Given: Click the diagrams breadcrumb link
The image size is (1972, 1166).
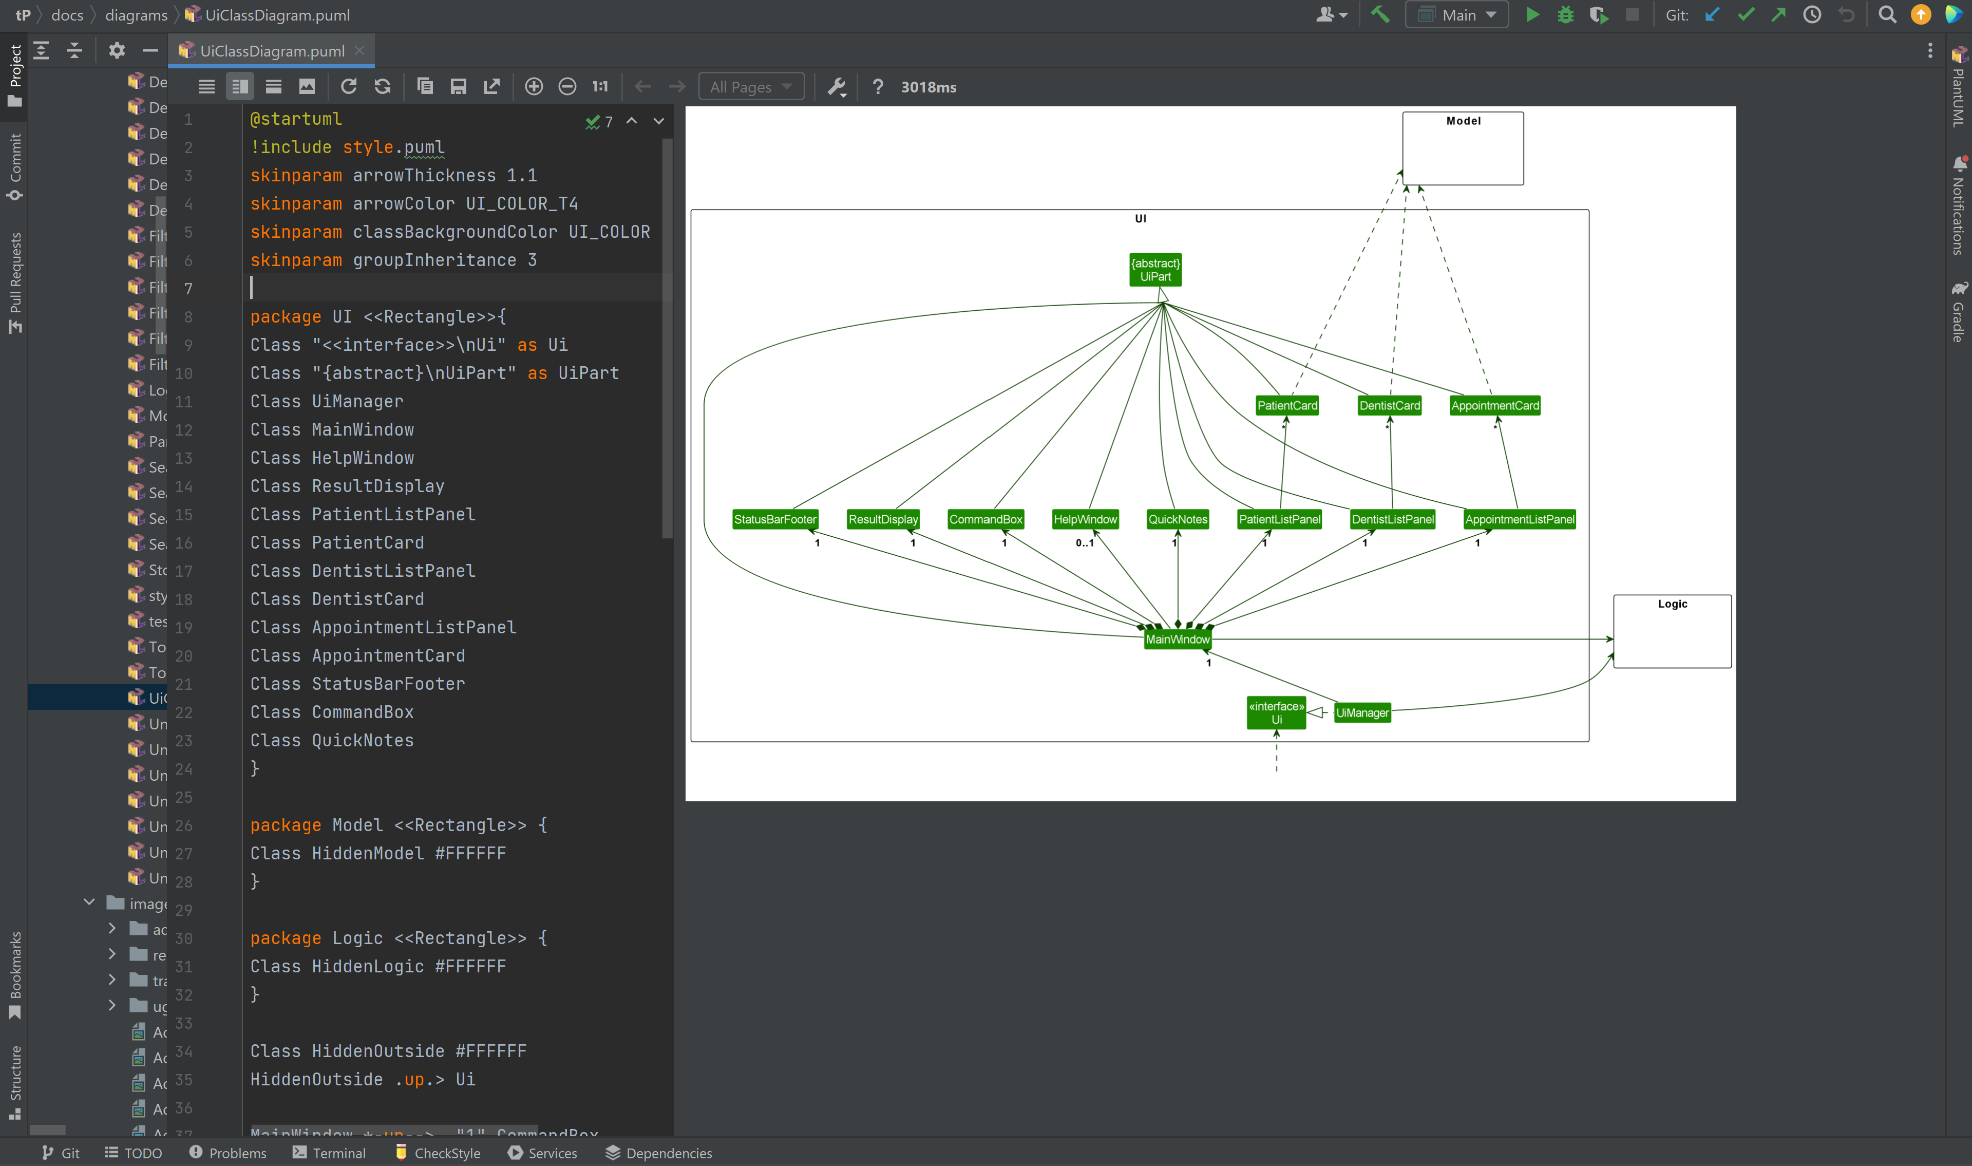Looking at the screenshot, I should (x=136, y=15).
